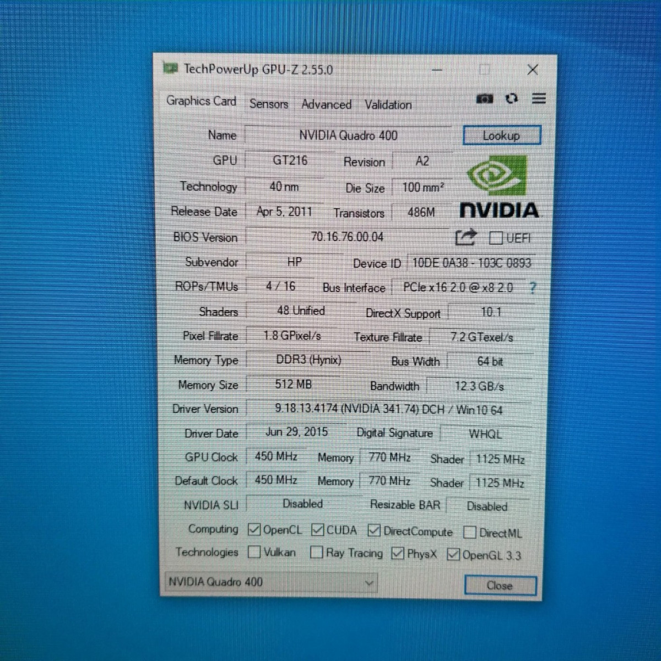Viewport: 661px width, 661px height.
Task: Click the refresh arrows icon
Action: pyautogui.click(x=512, y=98)
